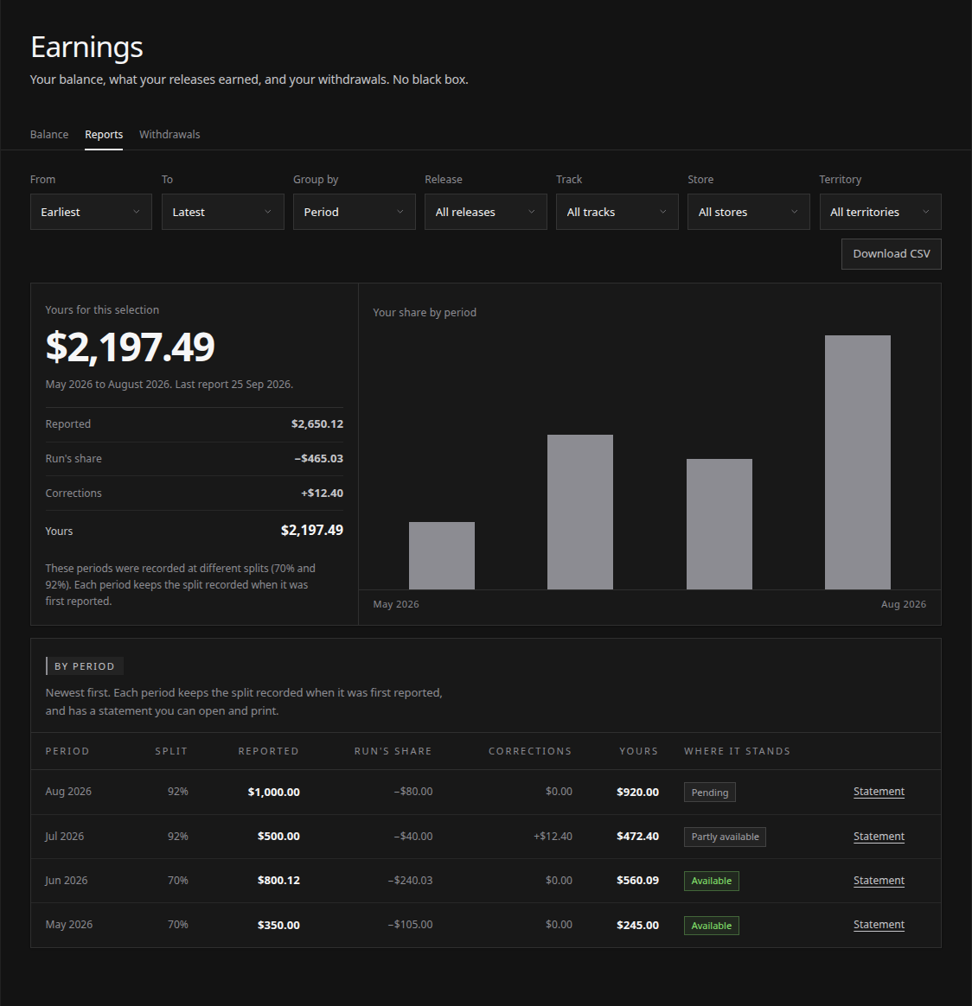This screenshot has width=972, height=1006.
Task: Open the All tracks dropdown
Action: tap(617, 212)
